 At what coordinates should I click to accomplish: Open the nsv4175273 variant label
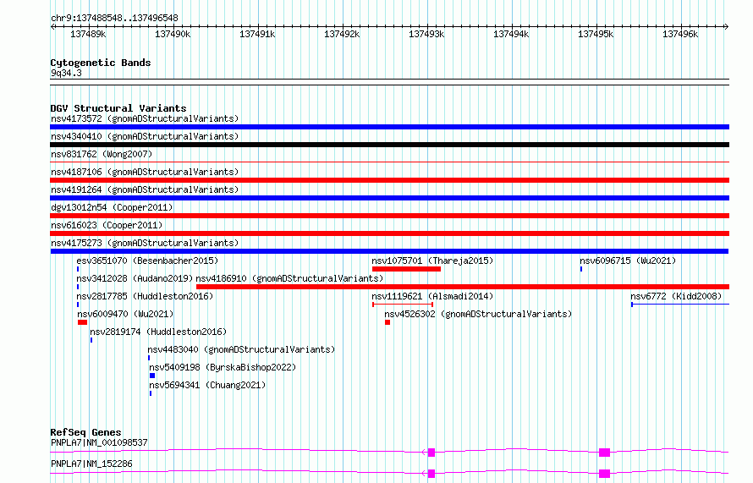coord(145,243)
